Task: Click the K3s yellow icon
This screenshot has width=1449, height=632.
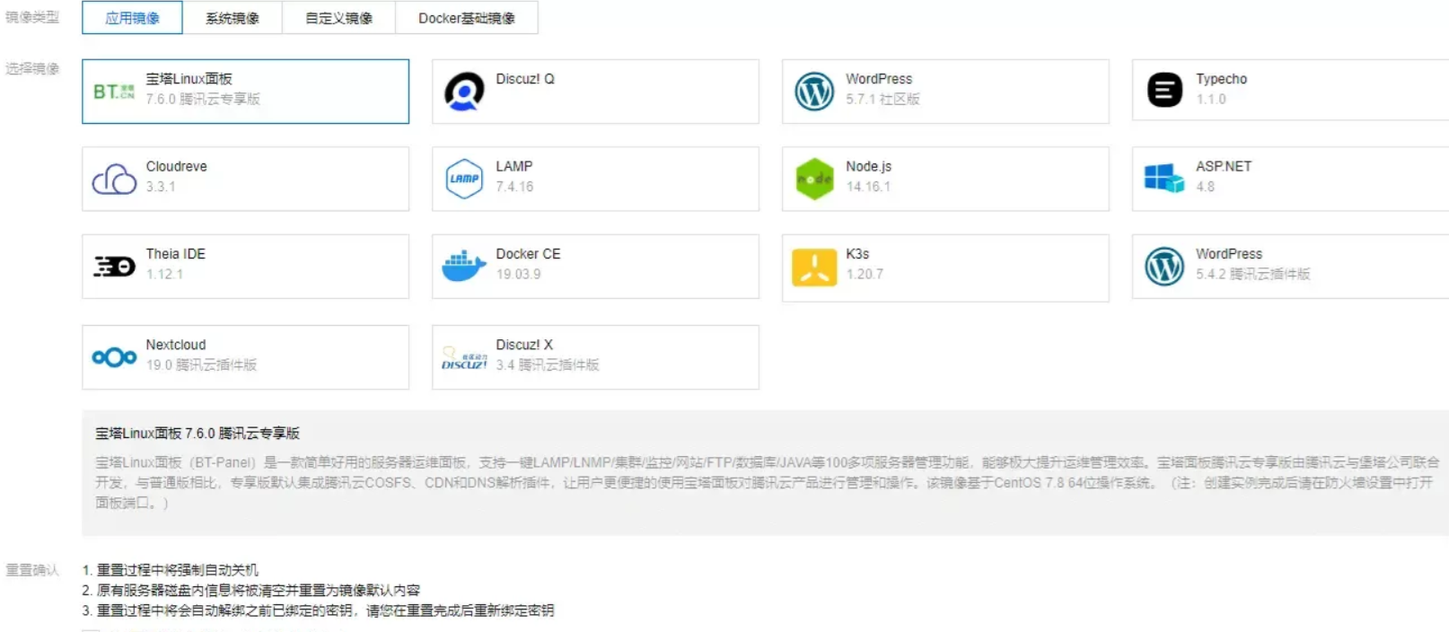Action: pos(814,268)
